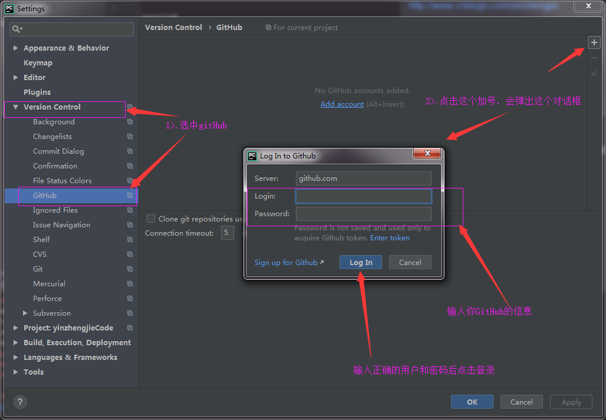Expand Project: yinzhengjieCode section
The image size is (606, 420).
[x=16, y=328]
